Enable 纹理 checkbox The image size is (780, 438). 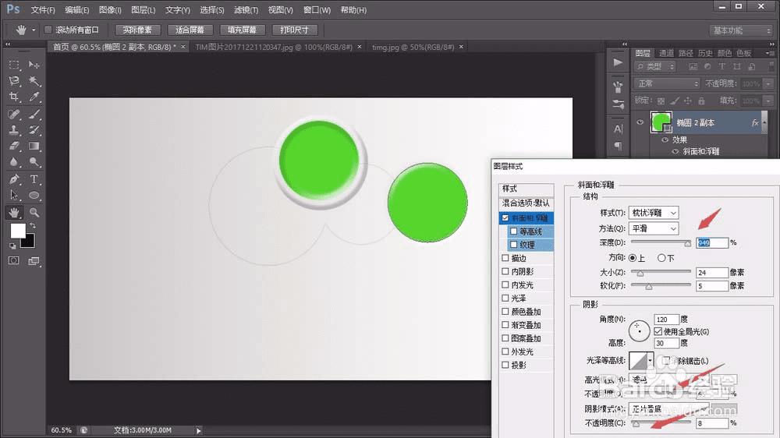[514, 245]
